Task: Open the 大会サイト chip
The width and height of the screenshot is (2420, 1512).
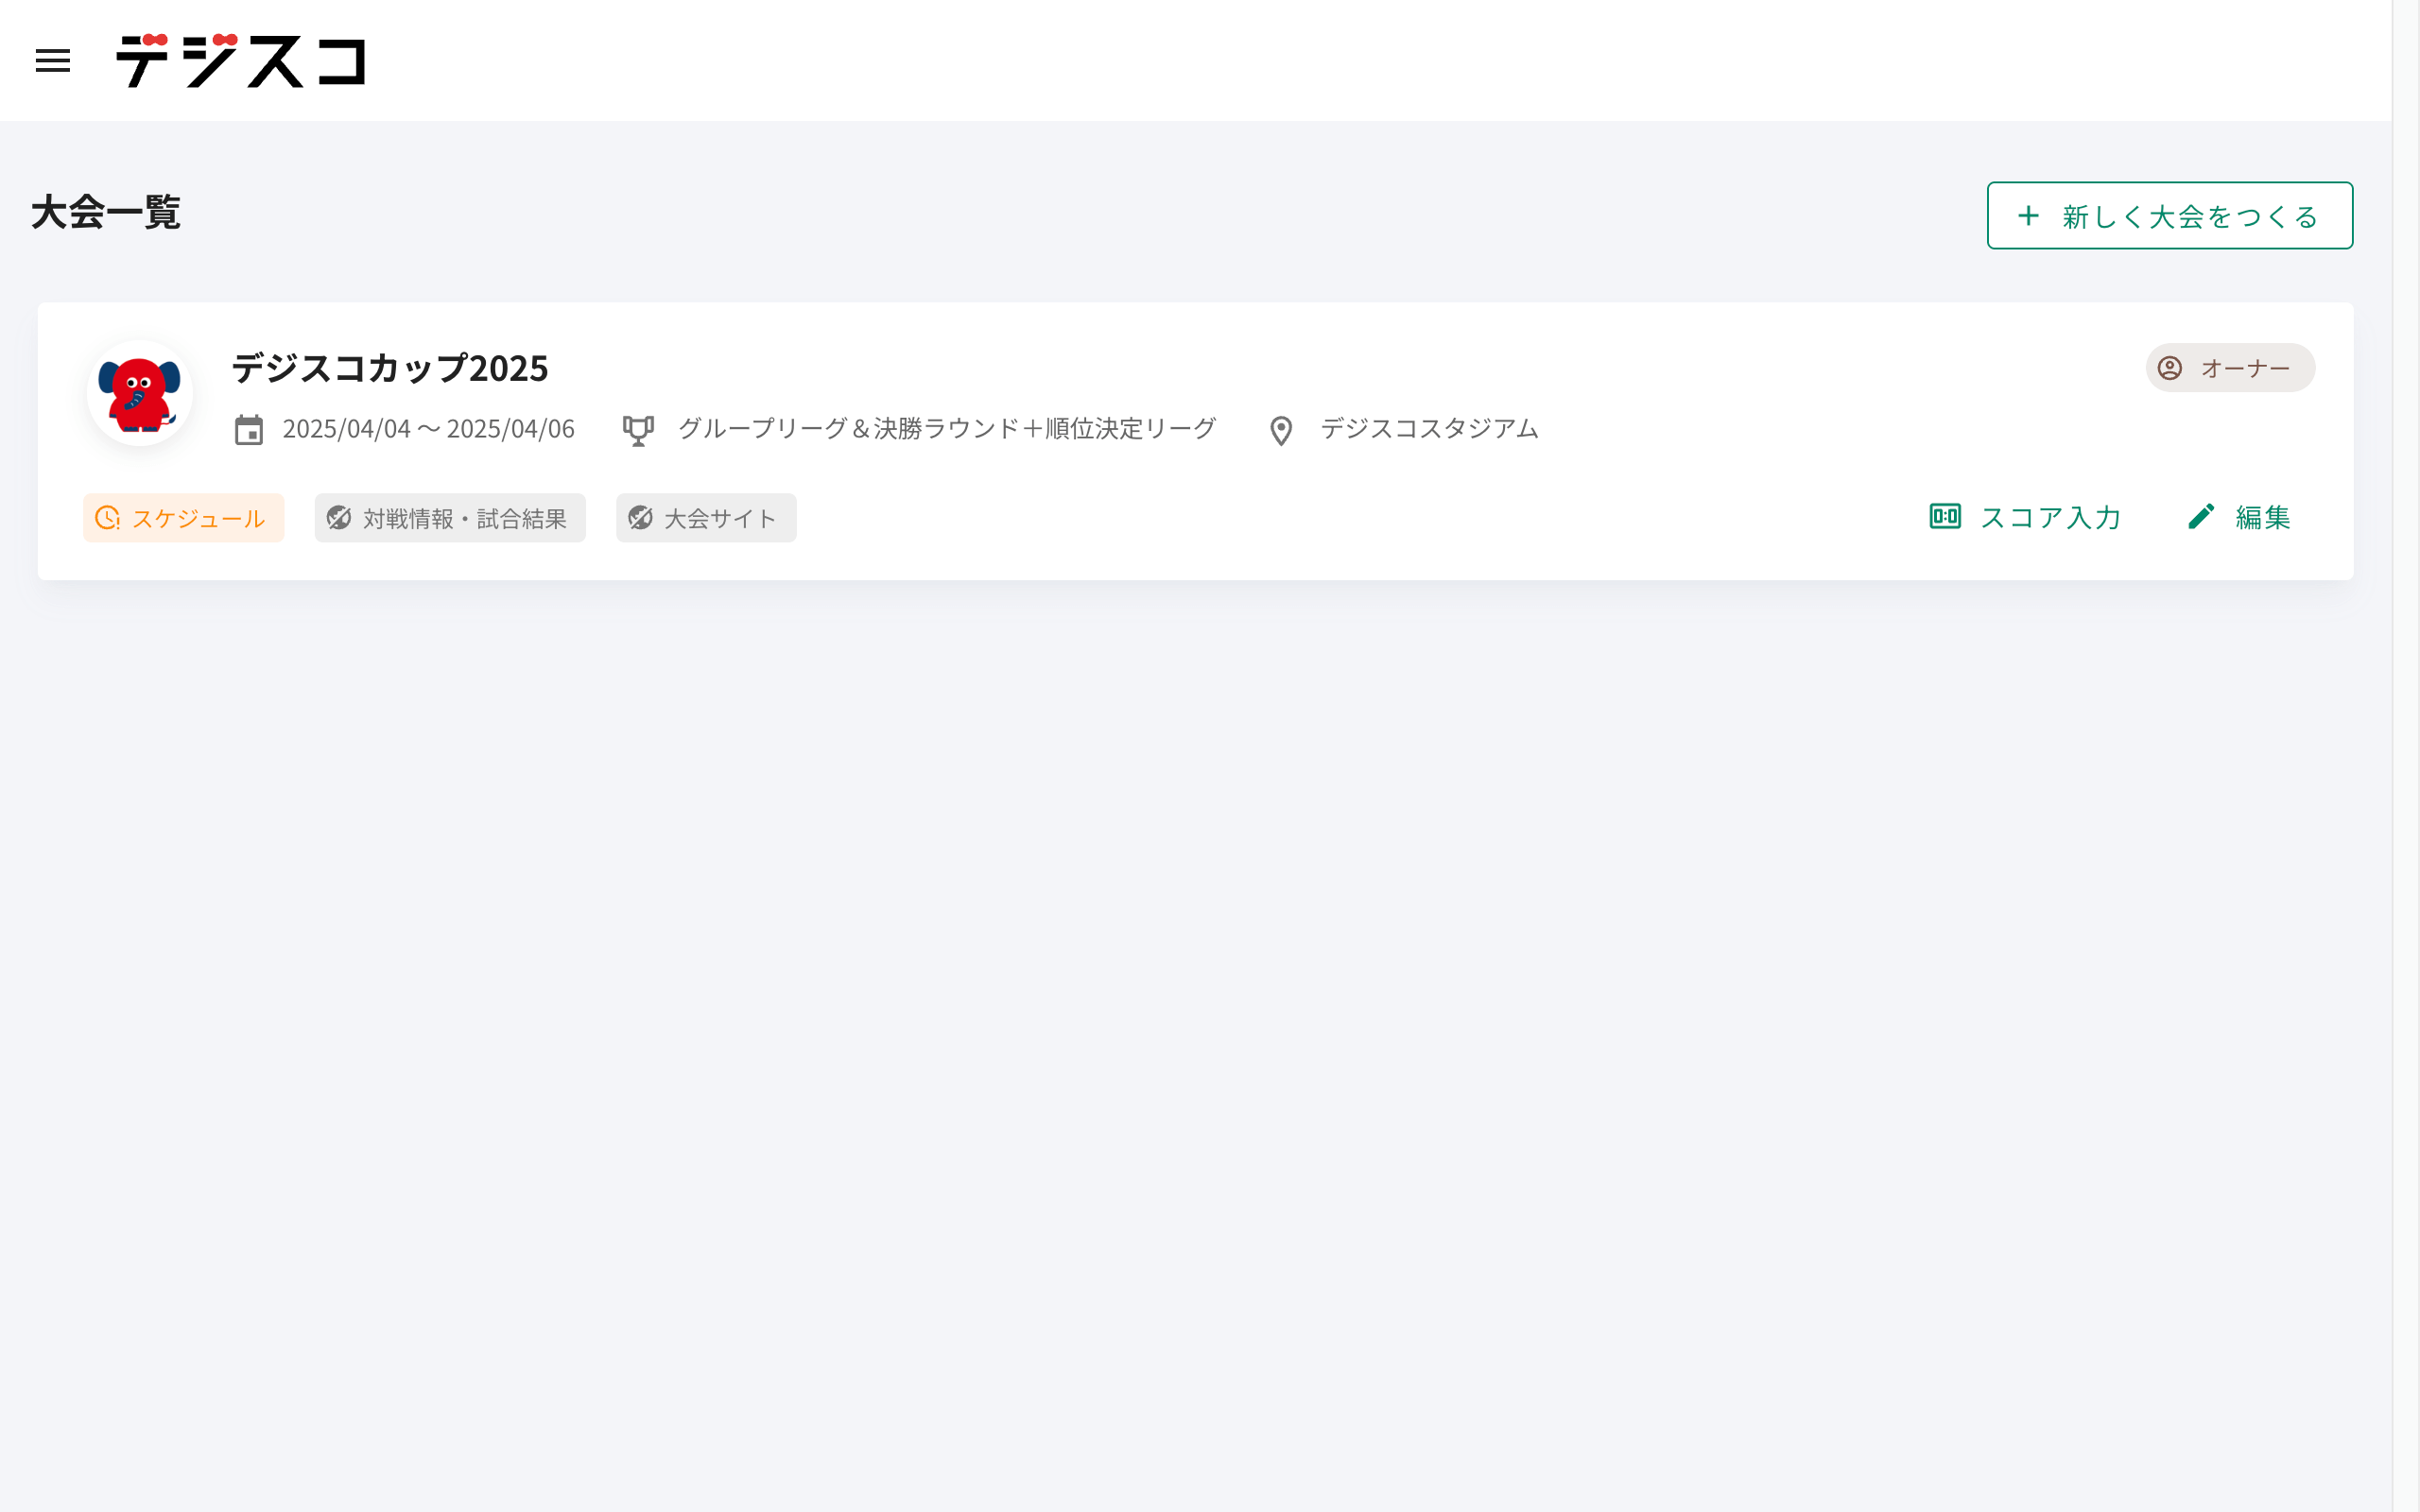Action: pos(706,518)
